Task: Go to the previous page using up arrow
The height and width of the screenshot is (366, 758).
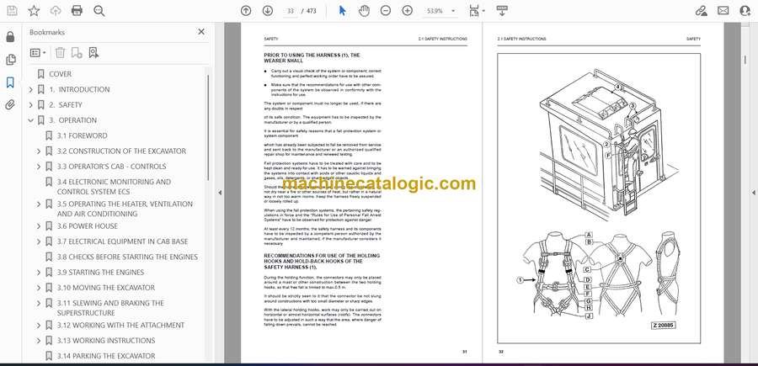Action: click(x=246, y=11)
